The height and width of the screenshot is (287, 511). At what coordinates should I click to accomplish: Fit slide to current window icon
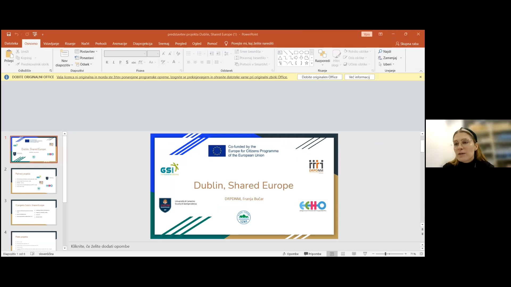coord(421,254)
